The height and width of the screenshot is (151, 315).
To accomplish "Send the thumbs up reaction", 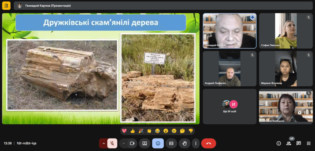I will click(x=133, y=131).
